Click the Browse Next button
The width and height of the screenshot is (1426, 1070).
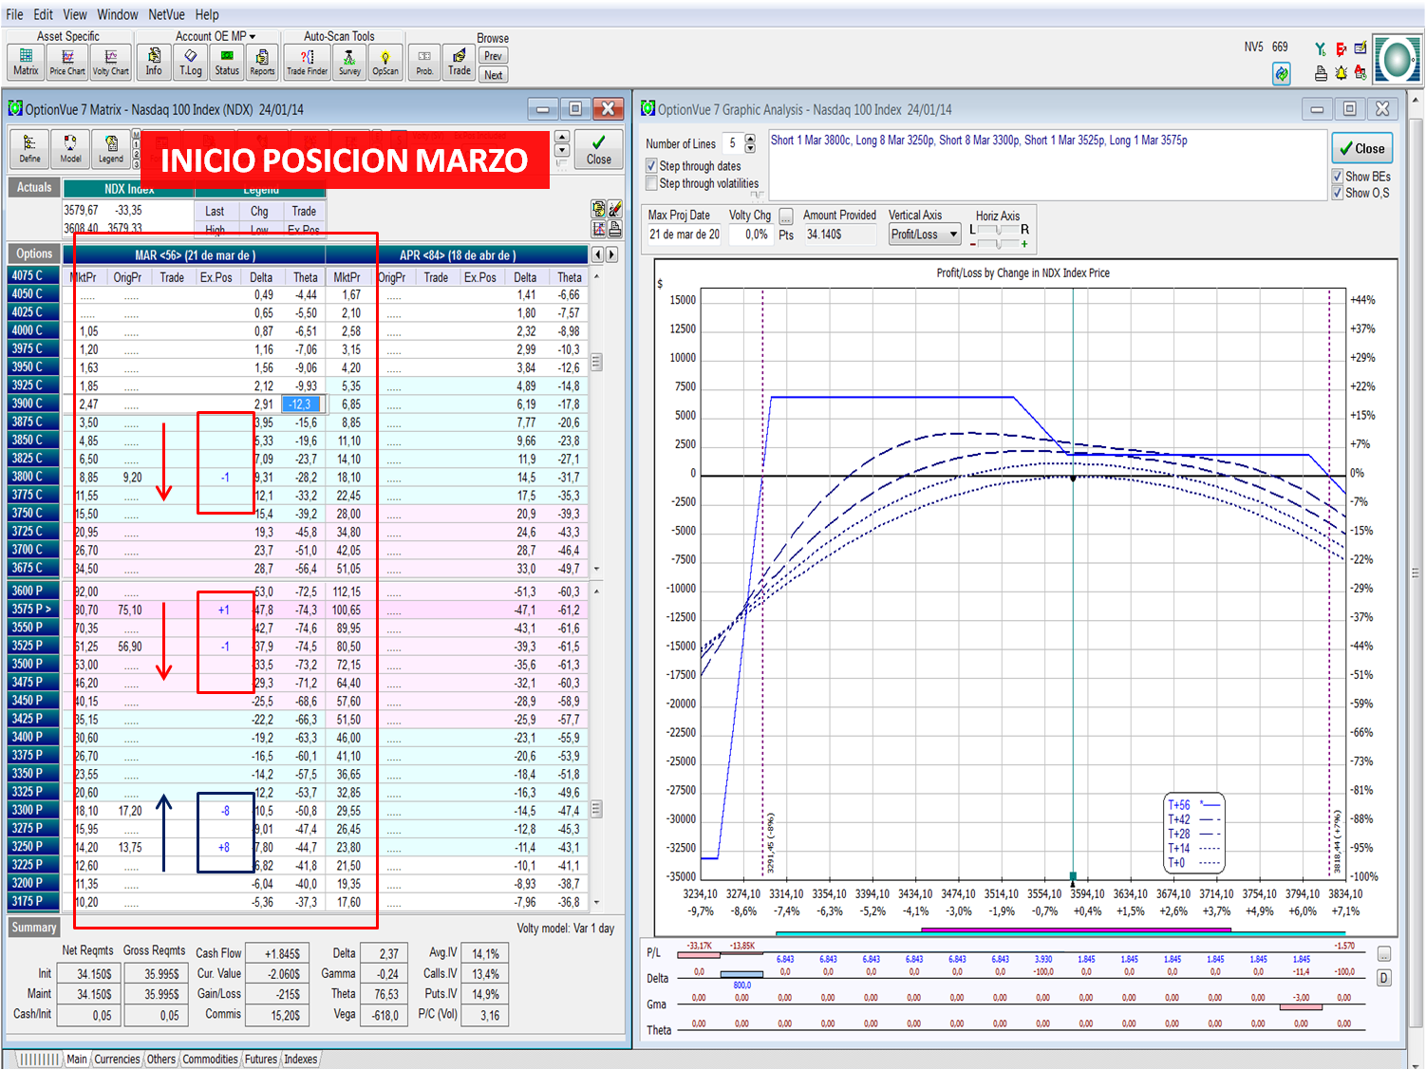[x=493, y=75]
